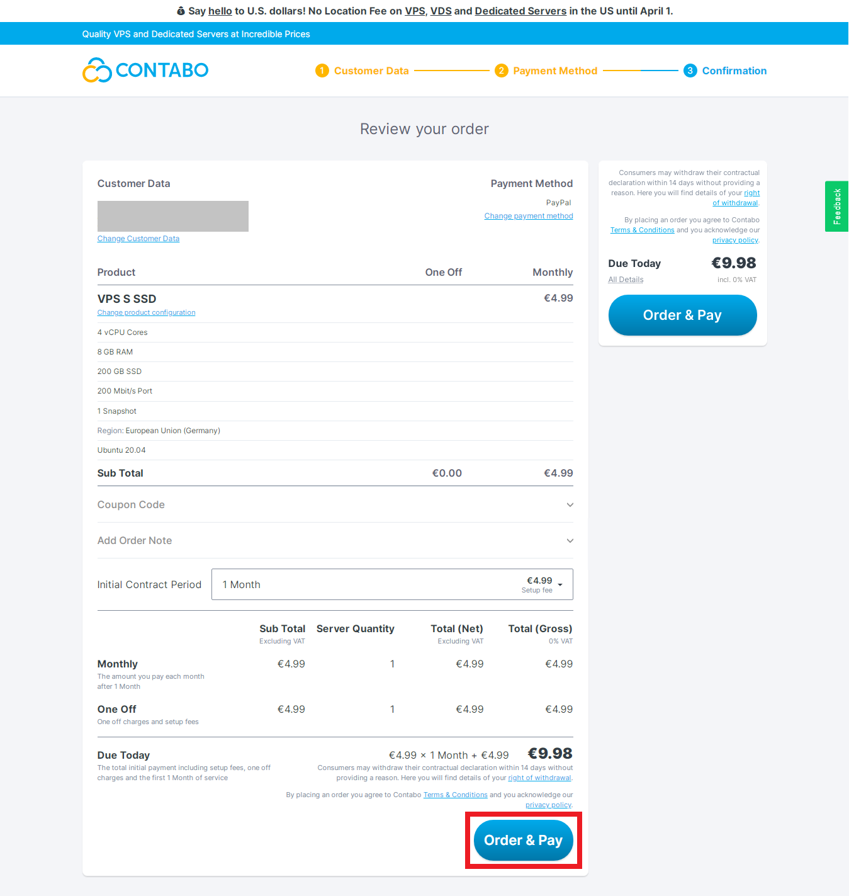Click the VPS S SSD product name
Image resolution: width=849 pixels, height=896 pixels.
pyautogui.click(x=127, y=298)
